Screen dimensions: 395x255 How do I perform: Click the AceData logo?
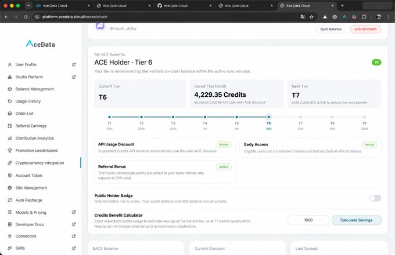point(41,44)
